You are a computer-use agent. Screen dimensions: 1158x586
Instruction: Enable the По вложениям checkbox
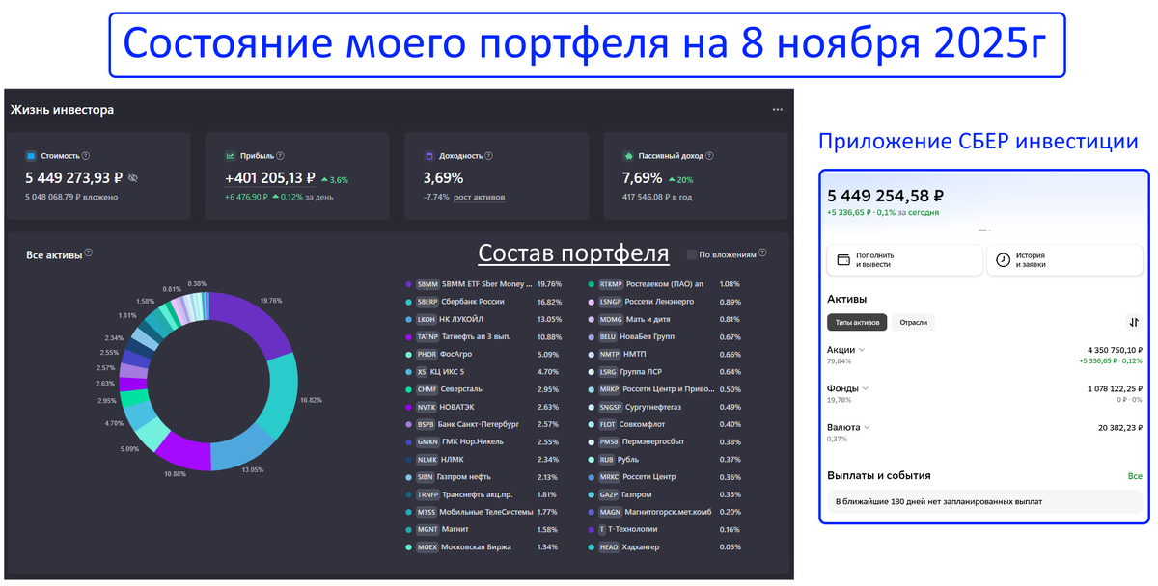[x=691, y=254]
